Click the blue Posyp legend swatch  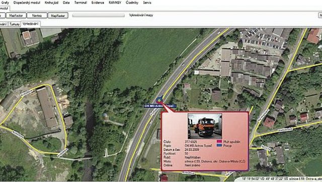[x=219, y=145]
